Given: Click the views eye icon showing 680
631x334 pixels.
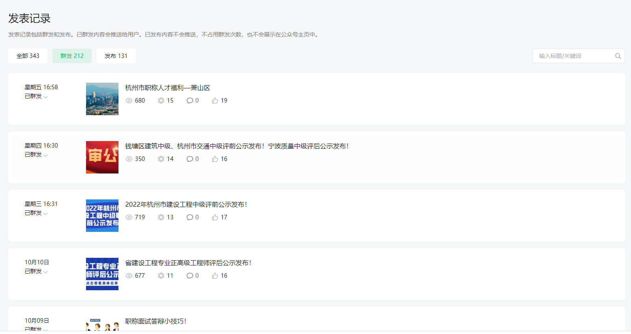Looking at the screenshot, I should click(x=129, y=101).
